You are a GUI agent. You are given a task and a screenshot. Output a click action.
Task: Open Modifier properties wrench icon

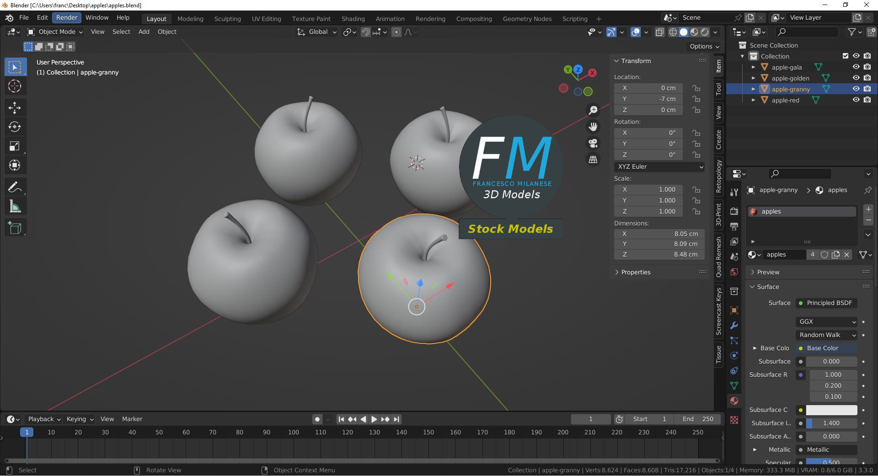(x=734, y=326)
